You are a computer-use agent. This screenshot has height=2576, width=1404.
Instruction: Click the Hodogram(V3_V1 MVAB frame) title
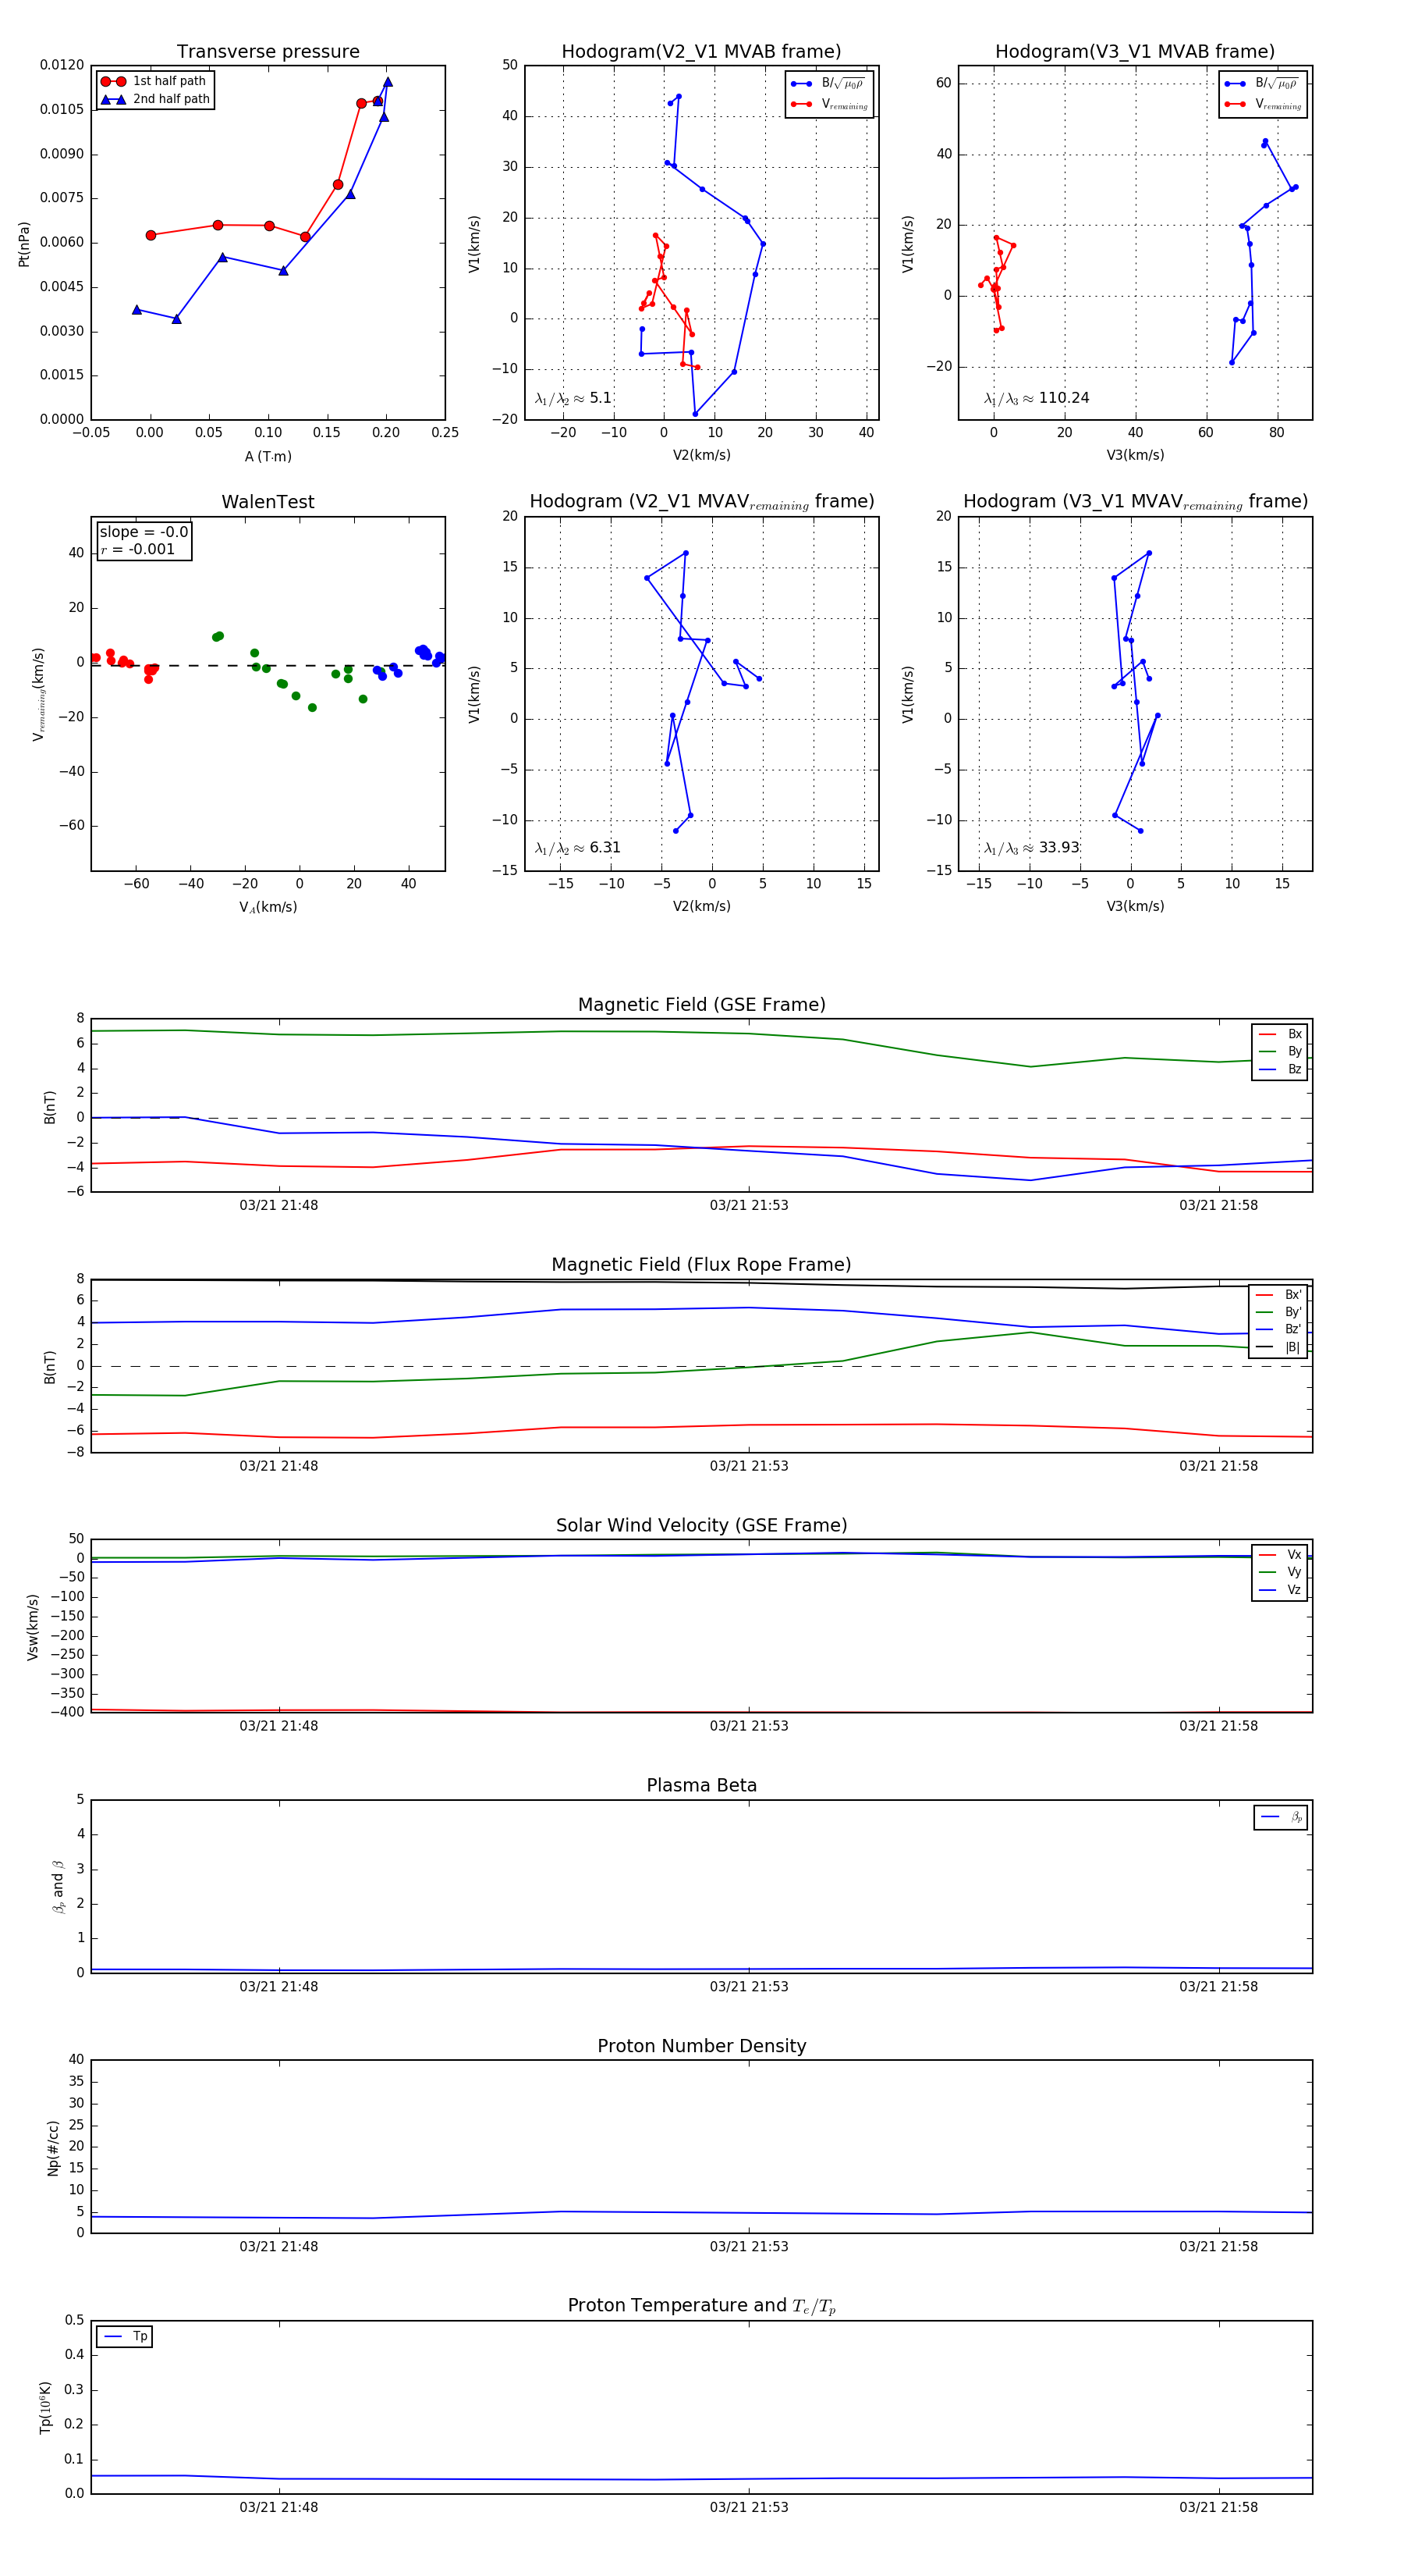pyautogui.click(x=1135, y=51)
